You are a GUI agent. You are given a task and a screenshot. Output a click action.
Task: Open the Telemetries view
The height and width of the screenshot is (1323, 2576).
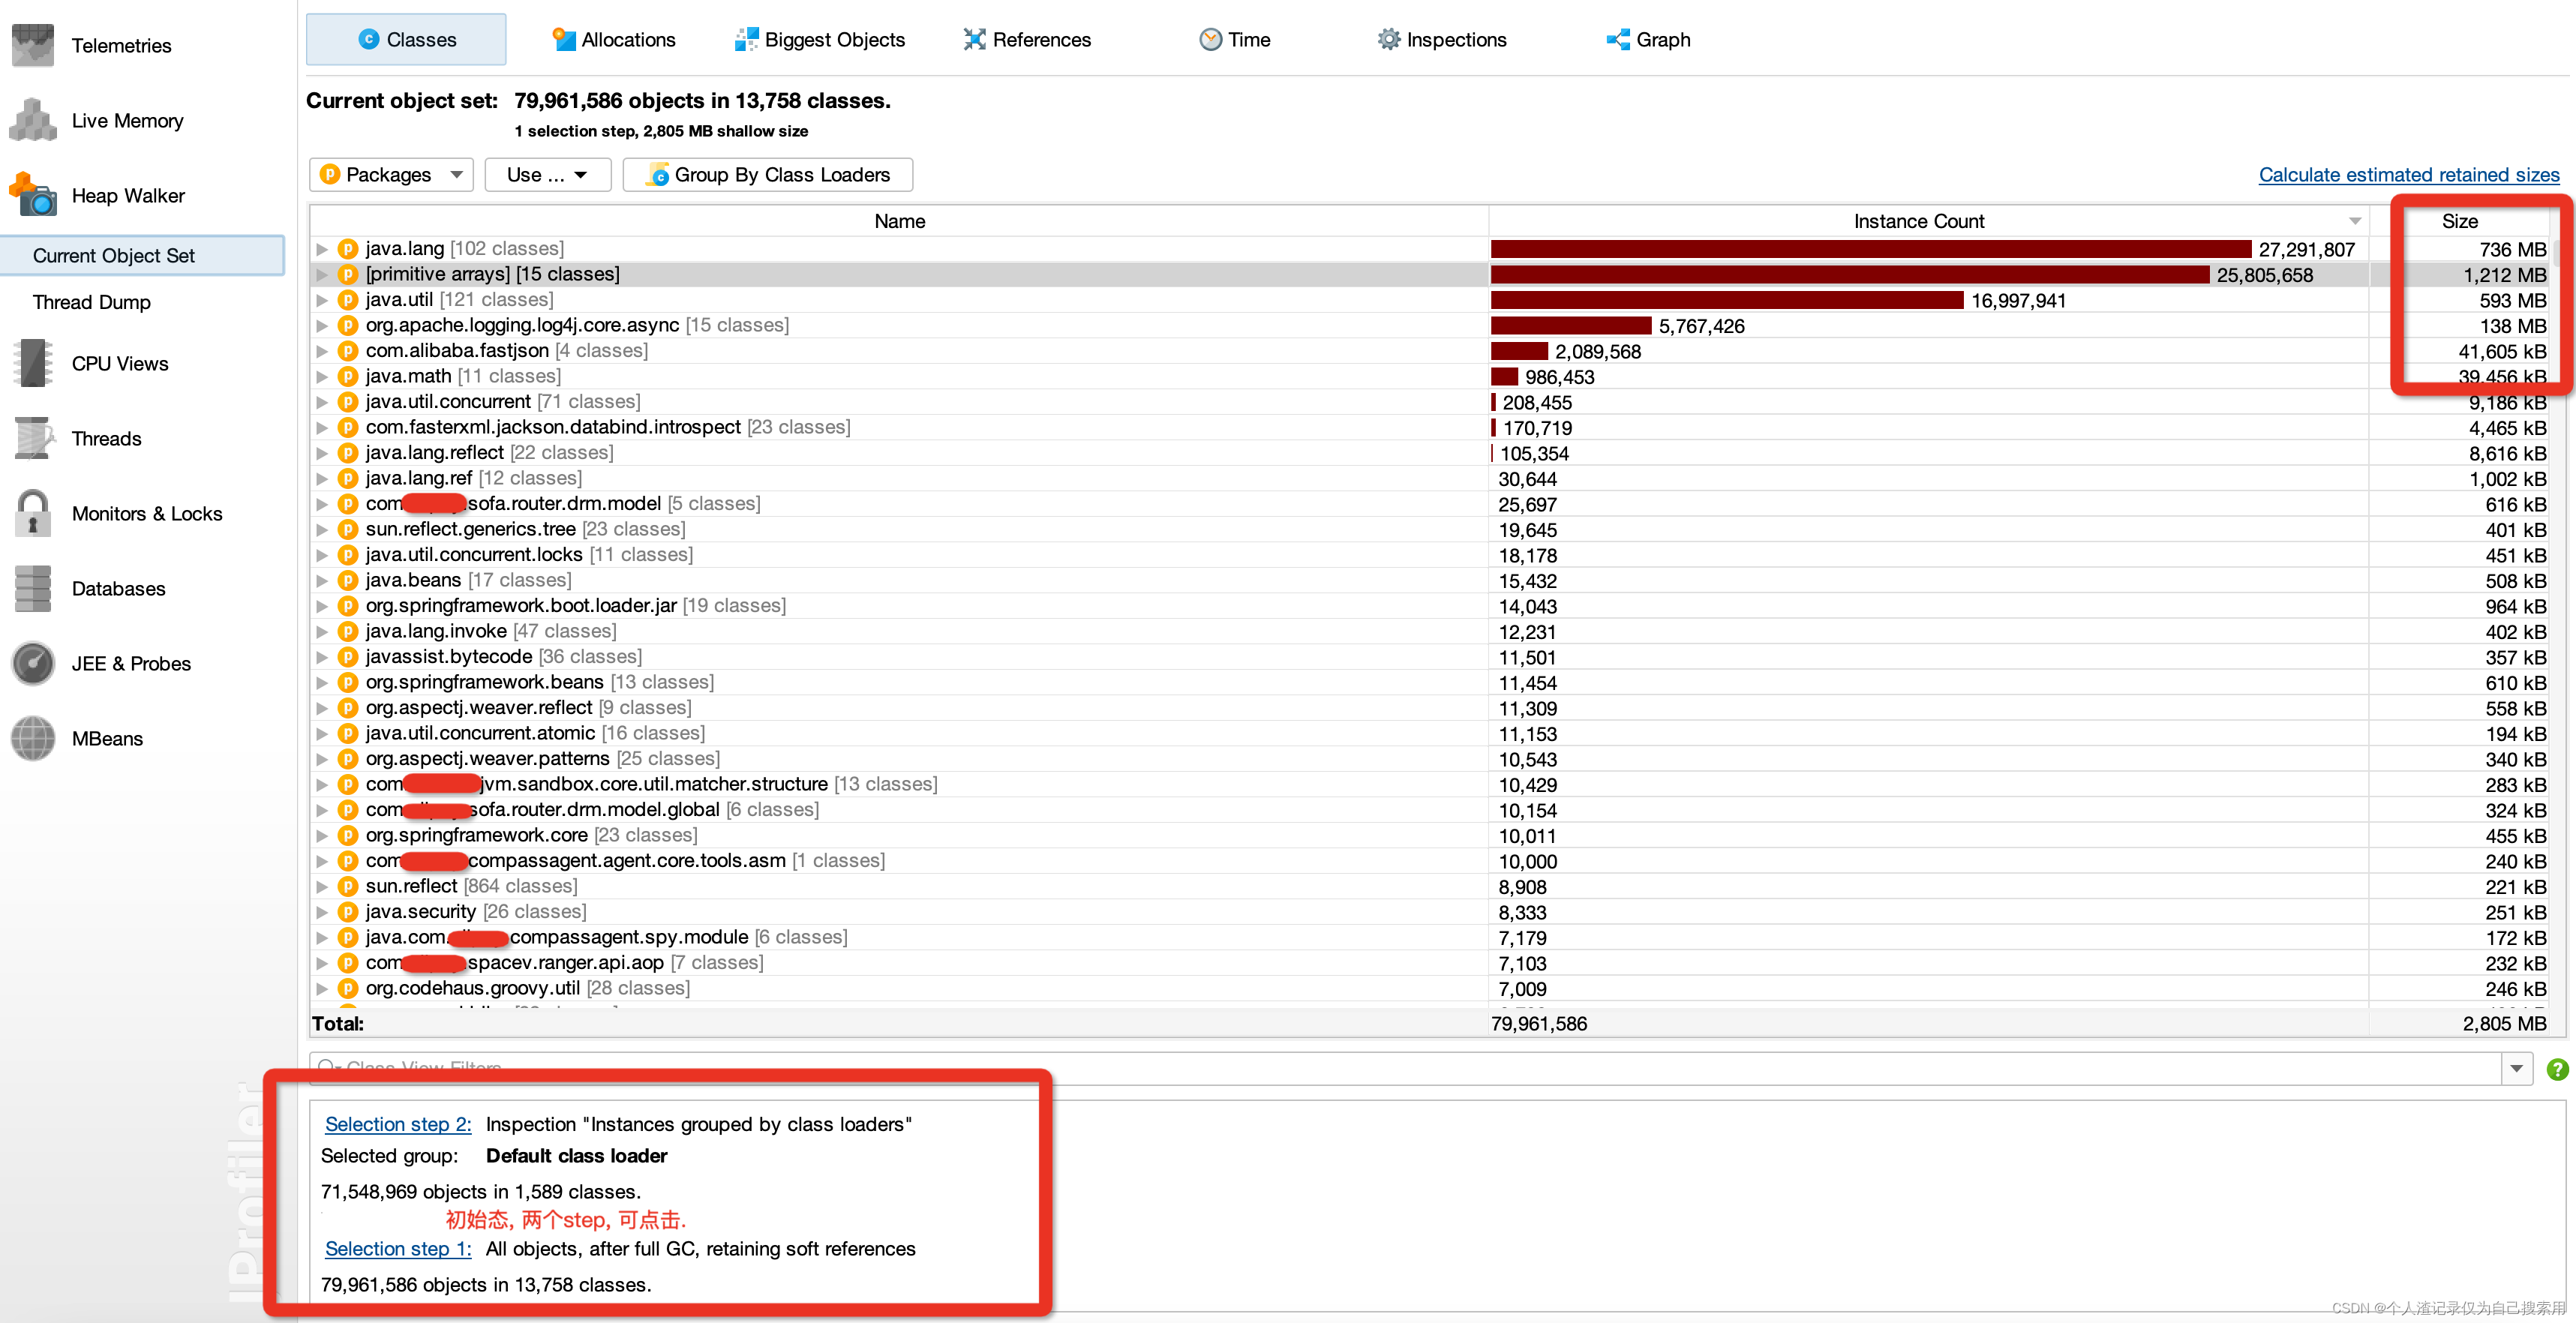click(121, 45)
